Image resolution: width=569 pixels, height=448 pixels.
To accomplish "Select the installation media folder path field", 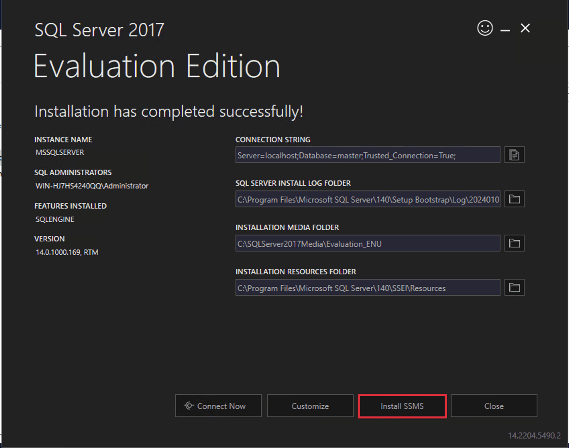I will coord(368,243).
